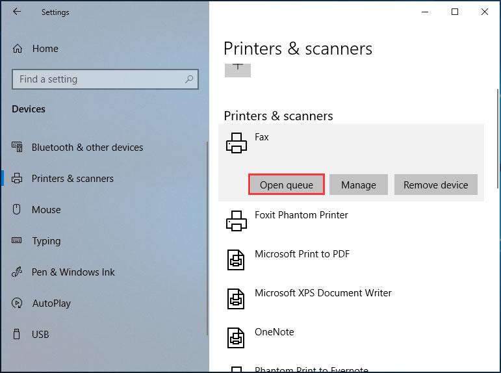
Task: Click the Microsoft Print to PDF icon
Action: click(236, 260)
